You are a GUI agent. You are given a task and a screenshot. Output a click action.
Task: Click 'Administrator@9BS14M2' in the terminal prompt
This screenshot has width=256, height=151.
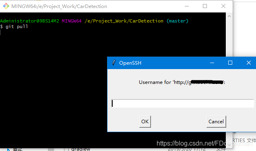point(29,21)
